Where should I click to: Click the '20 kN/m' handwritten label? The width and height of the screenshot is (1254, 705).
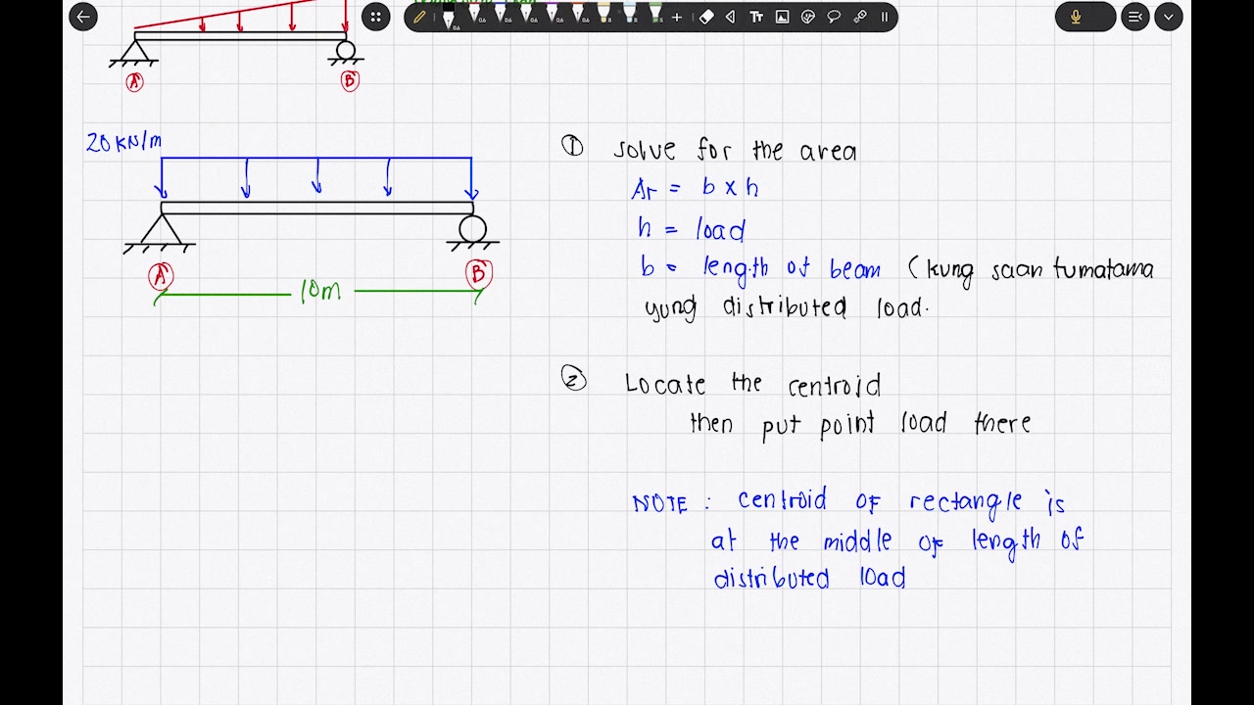click(124, 143)
